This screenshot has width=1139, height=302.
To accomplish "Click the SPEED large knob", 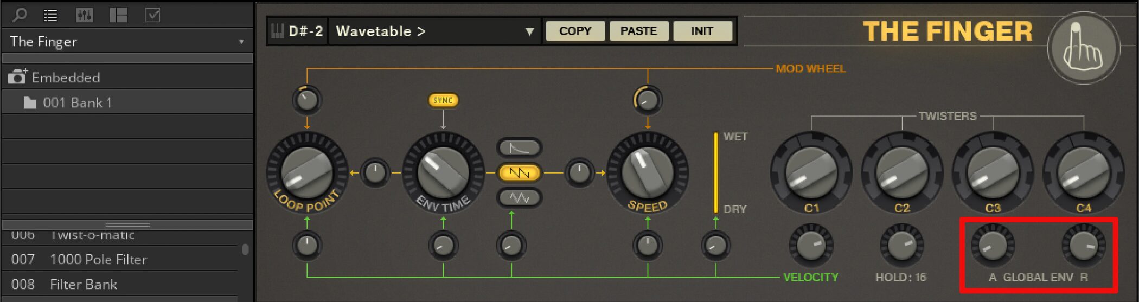I will [x=647, y=173].
